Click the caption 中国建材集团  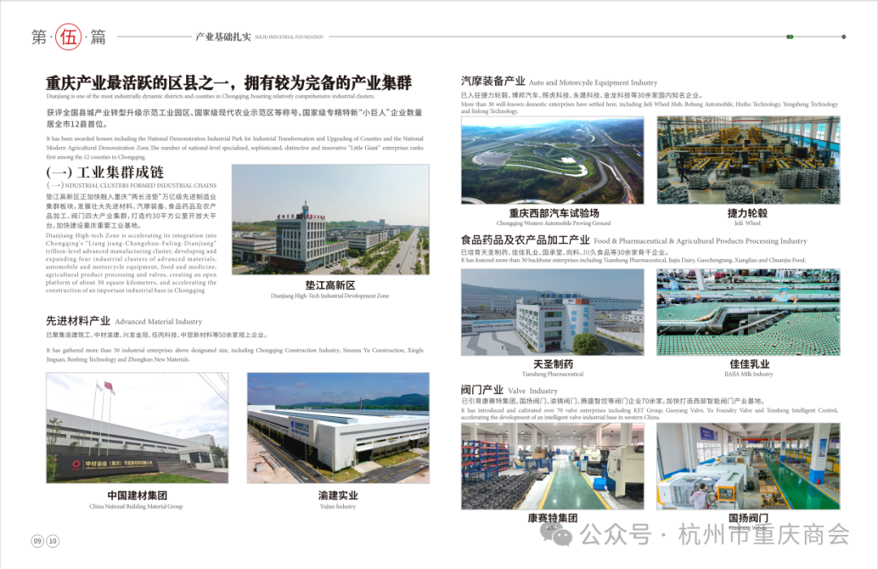click(137, 496)
